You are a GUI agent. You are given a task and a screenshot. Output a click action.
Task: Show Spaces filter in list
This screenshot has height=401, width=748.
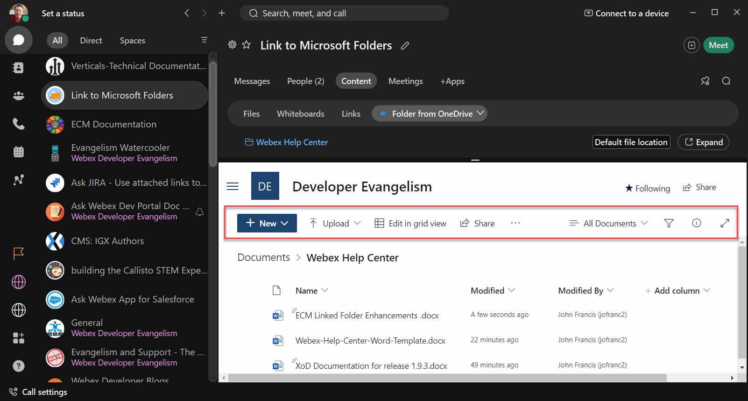coord(133,40)
